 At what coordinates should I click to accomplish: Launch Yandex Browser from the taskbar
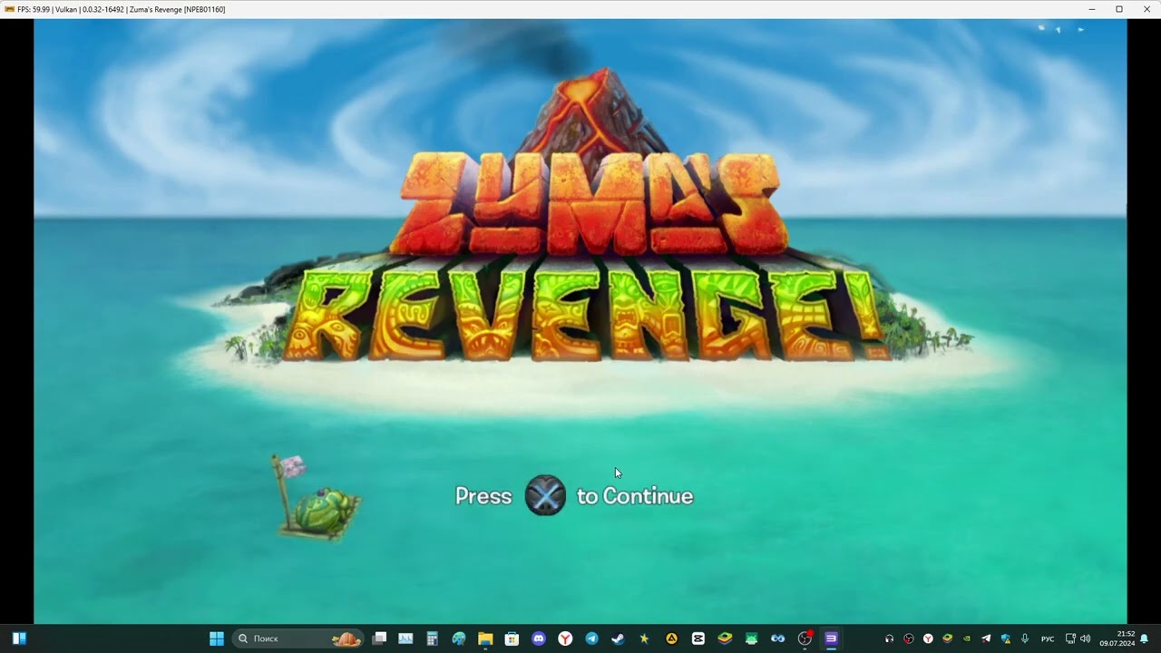[x=565, y=638]
